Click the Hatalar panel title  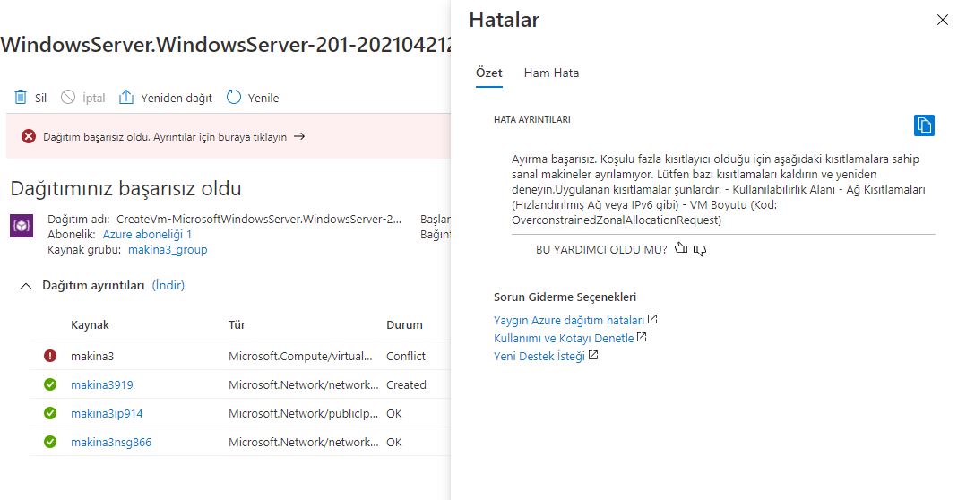pos(504,20)
